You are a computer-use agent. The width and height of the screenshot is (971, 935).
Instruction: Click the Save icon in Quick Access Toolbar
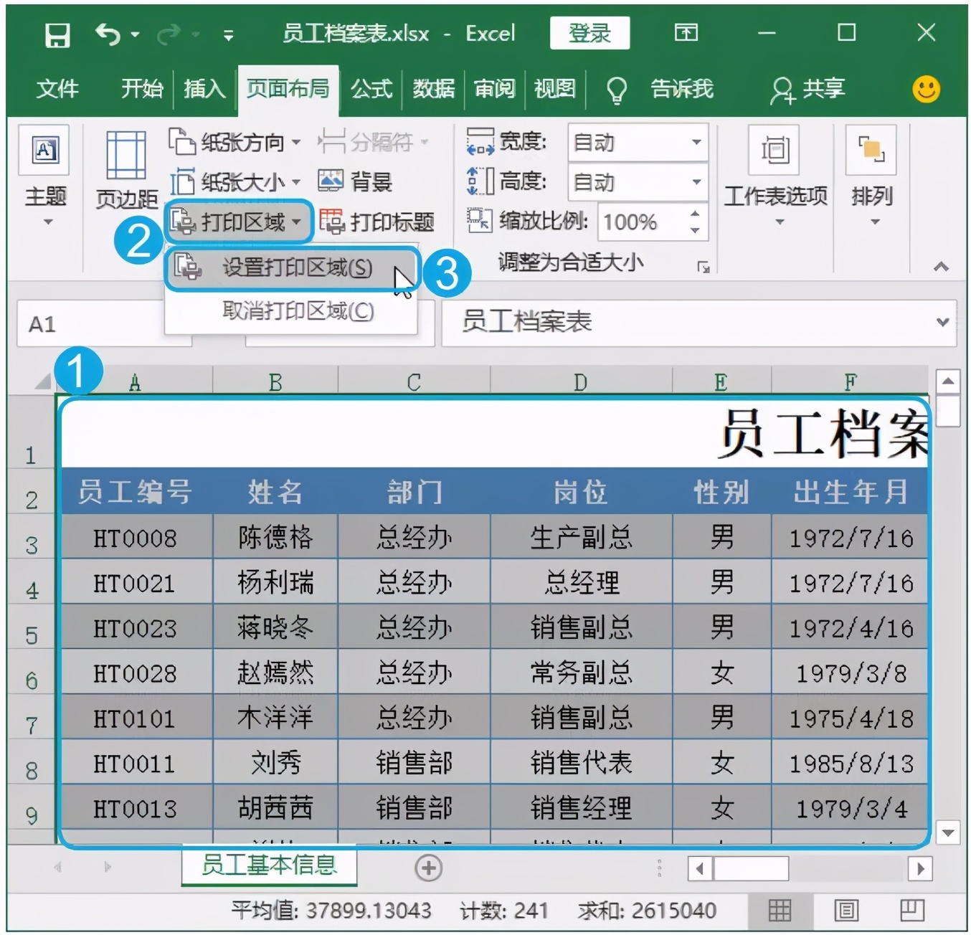pos(59,32)
